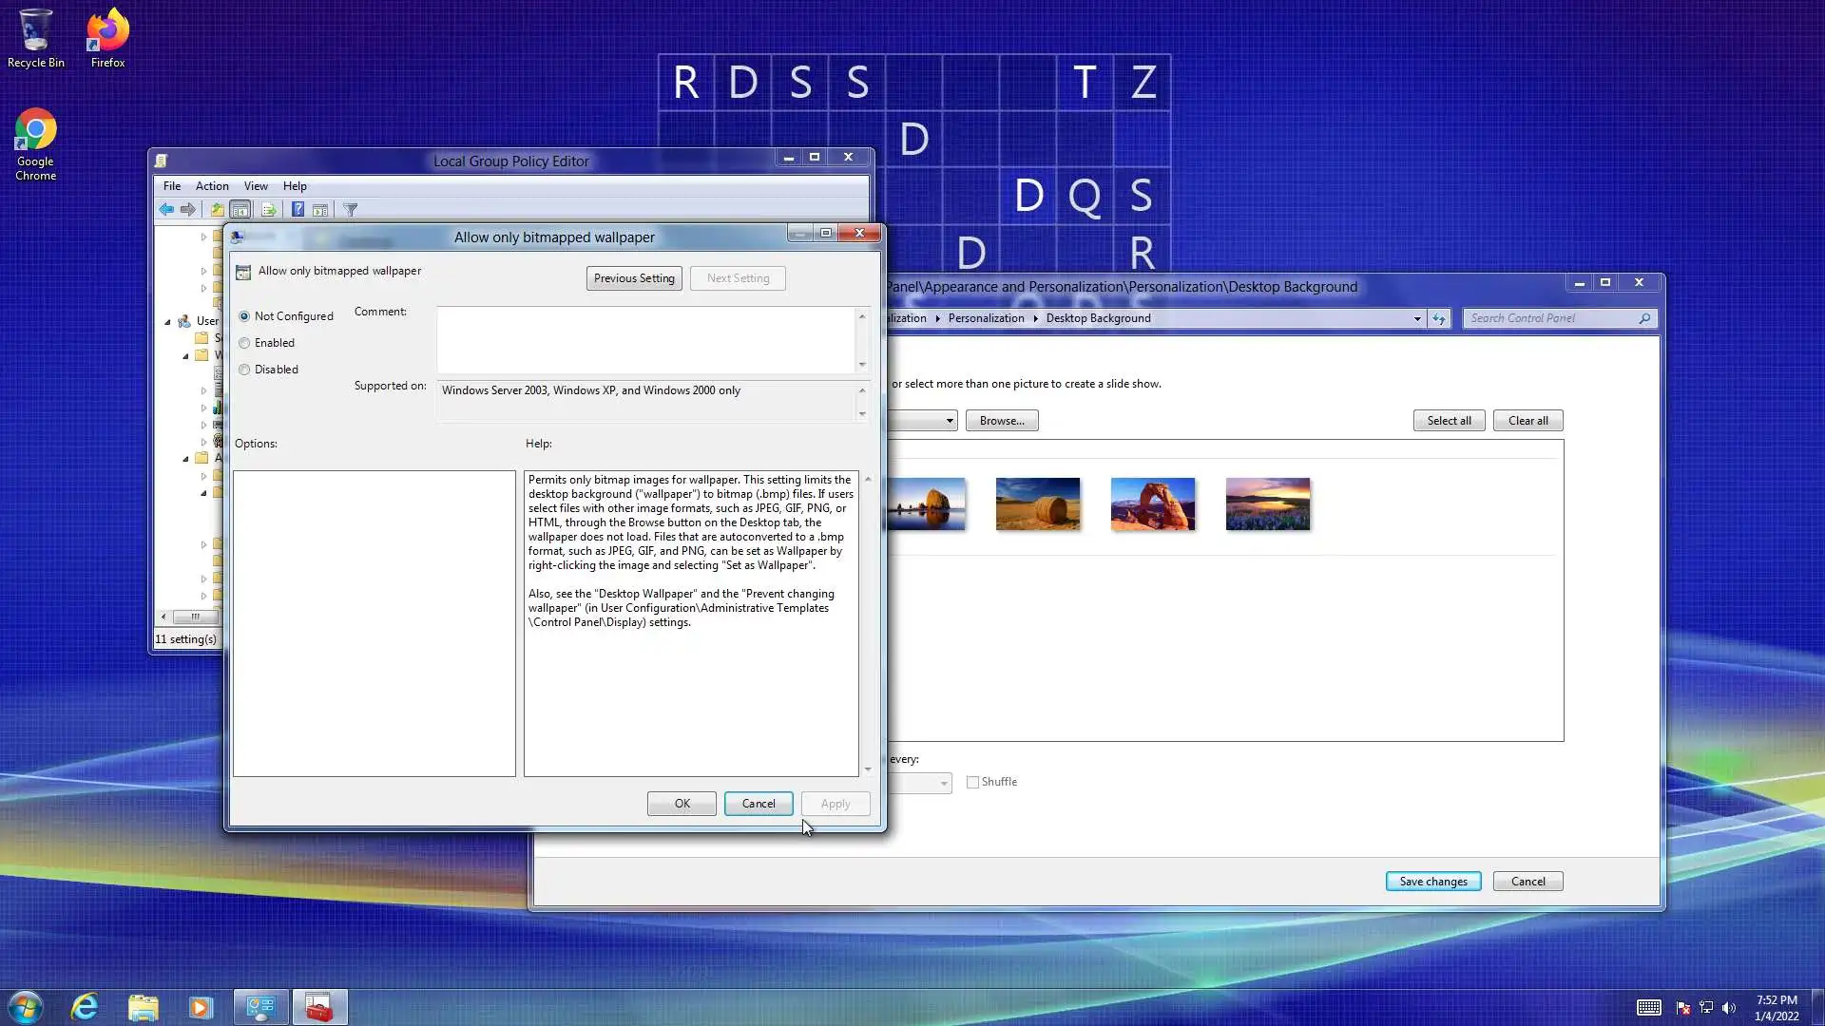Select the Disabled radio button
Image resolution: width=1825 pixels, height=1026 pixels.
pyautogui.click(x=245, y=370)
